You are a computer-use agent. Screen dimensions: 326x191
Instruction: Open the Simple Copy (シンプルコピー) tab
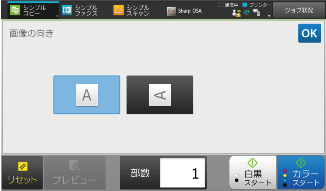pos(33,10)
